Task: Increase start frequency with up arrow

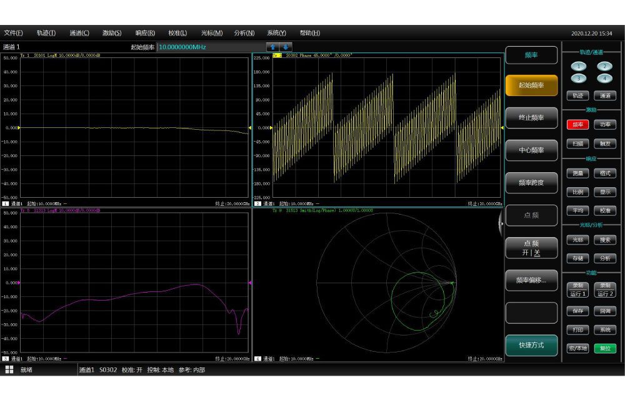Action: tap(273, 47)
